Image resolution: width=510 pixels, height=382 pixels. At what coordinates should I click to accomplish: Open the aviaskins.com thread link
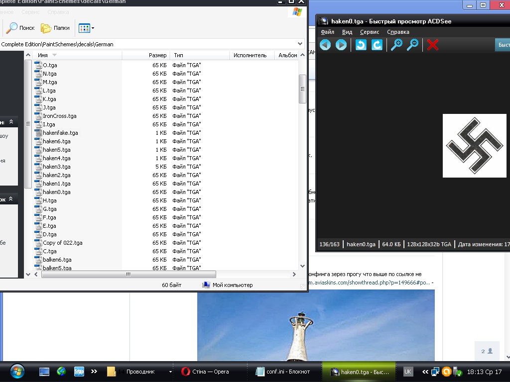pos(369,283)
